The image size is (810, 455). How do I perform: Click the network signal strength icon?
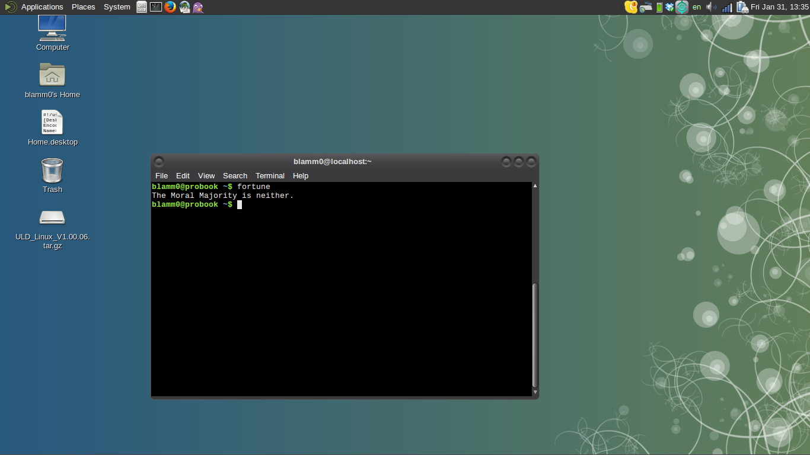(727, 7)
